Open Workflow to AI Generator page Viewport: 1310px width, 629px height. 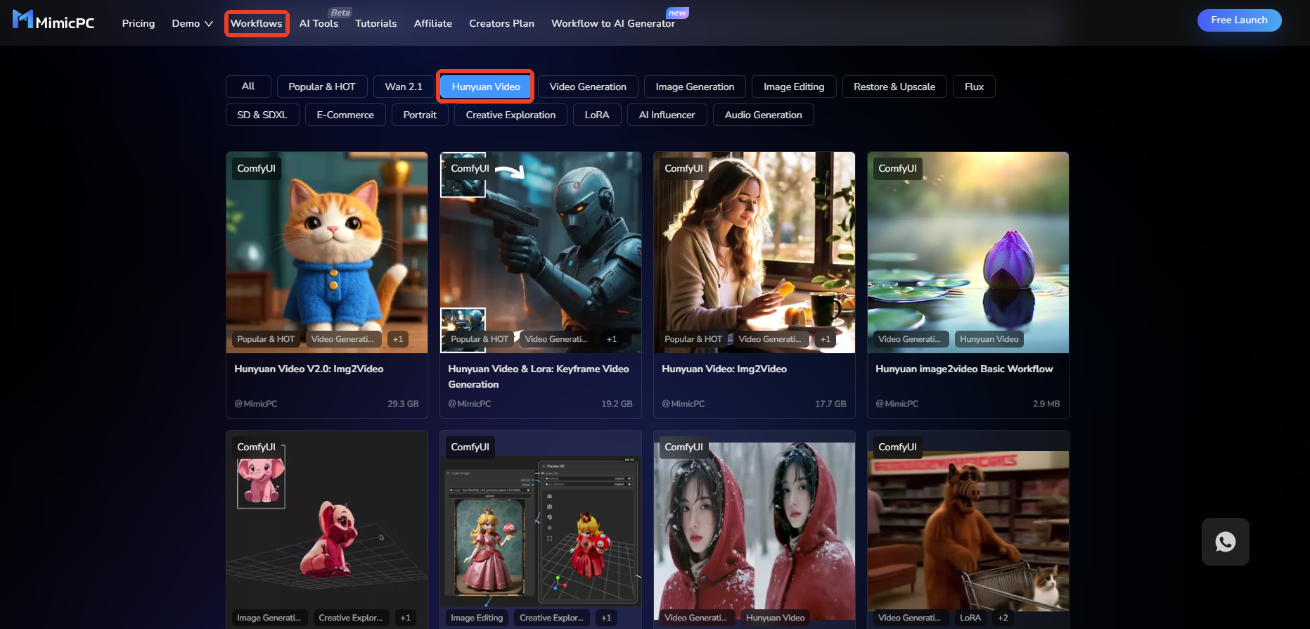point(613,23)
